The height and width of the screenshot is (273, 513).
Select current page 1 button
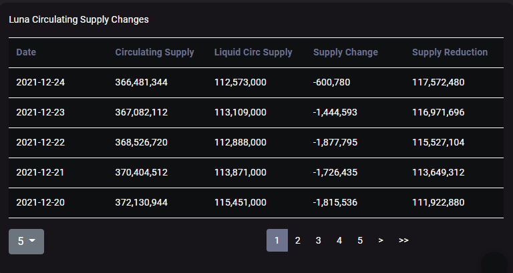coord(277,240)
